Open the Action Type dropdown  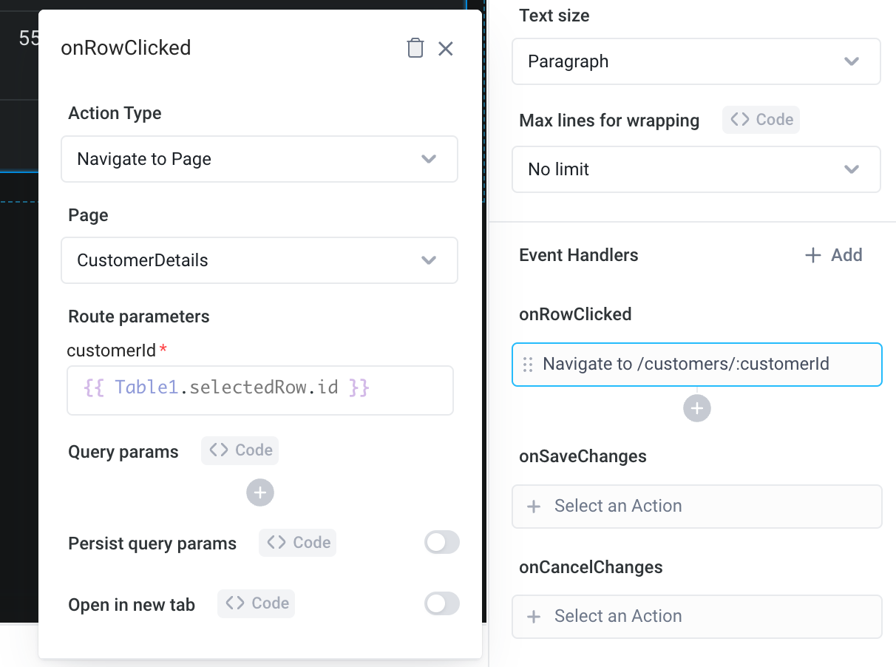tap(259, 159)
